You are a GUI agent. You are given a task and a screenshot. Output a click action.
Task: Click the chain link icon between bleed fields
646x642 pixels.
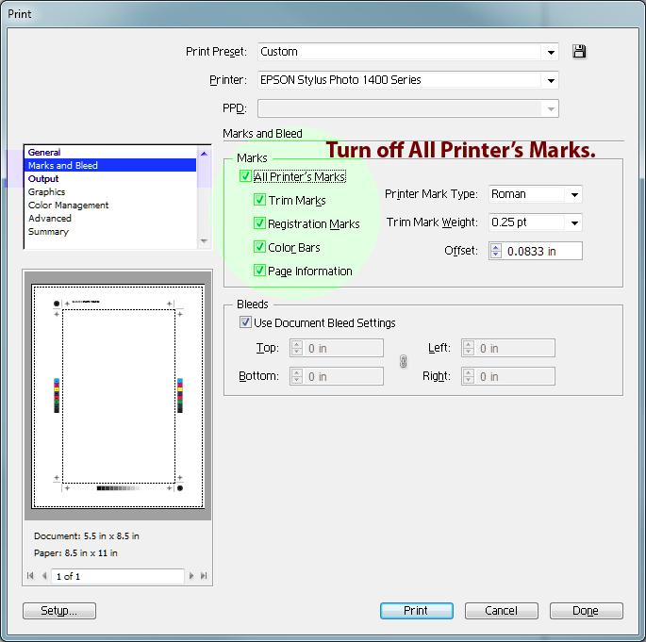tap(404, 362)
